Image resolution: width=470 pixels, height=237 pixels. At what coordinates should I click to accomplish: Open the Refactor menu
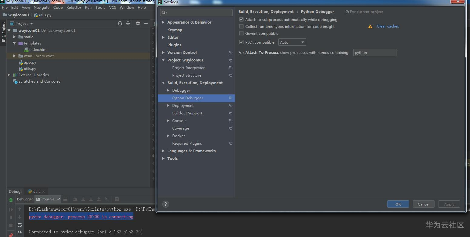pyautogui.click(x=74, y=8)
